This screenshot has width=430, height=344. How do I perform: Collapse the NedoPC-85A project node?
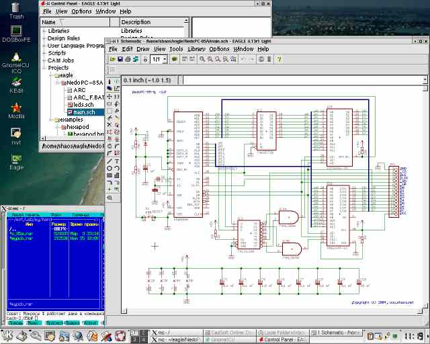click(57, 83)
